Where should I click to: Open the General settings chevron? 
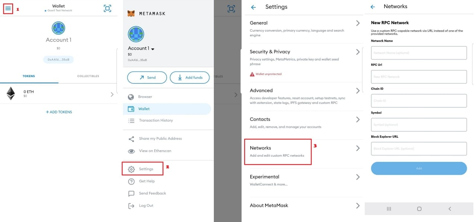(358, 23)
